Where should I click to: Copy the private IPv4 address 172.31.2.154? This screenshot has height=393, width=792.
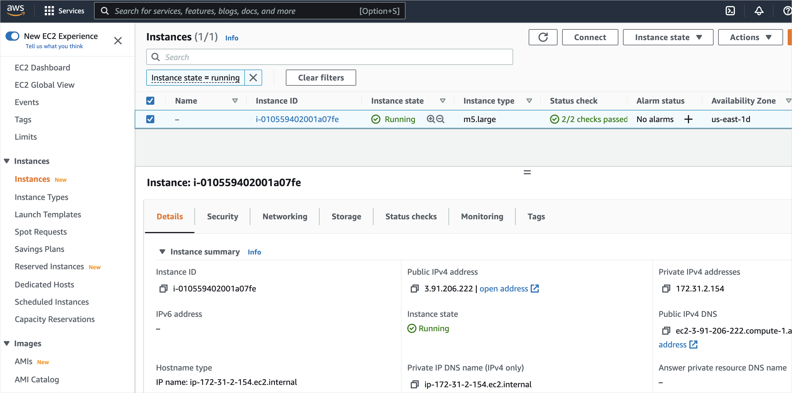[666, 289]
